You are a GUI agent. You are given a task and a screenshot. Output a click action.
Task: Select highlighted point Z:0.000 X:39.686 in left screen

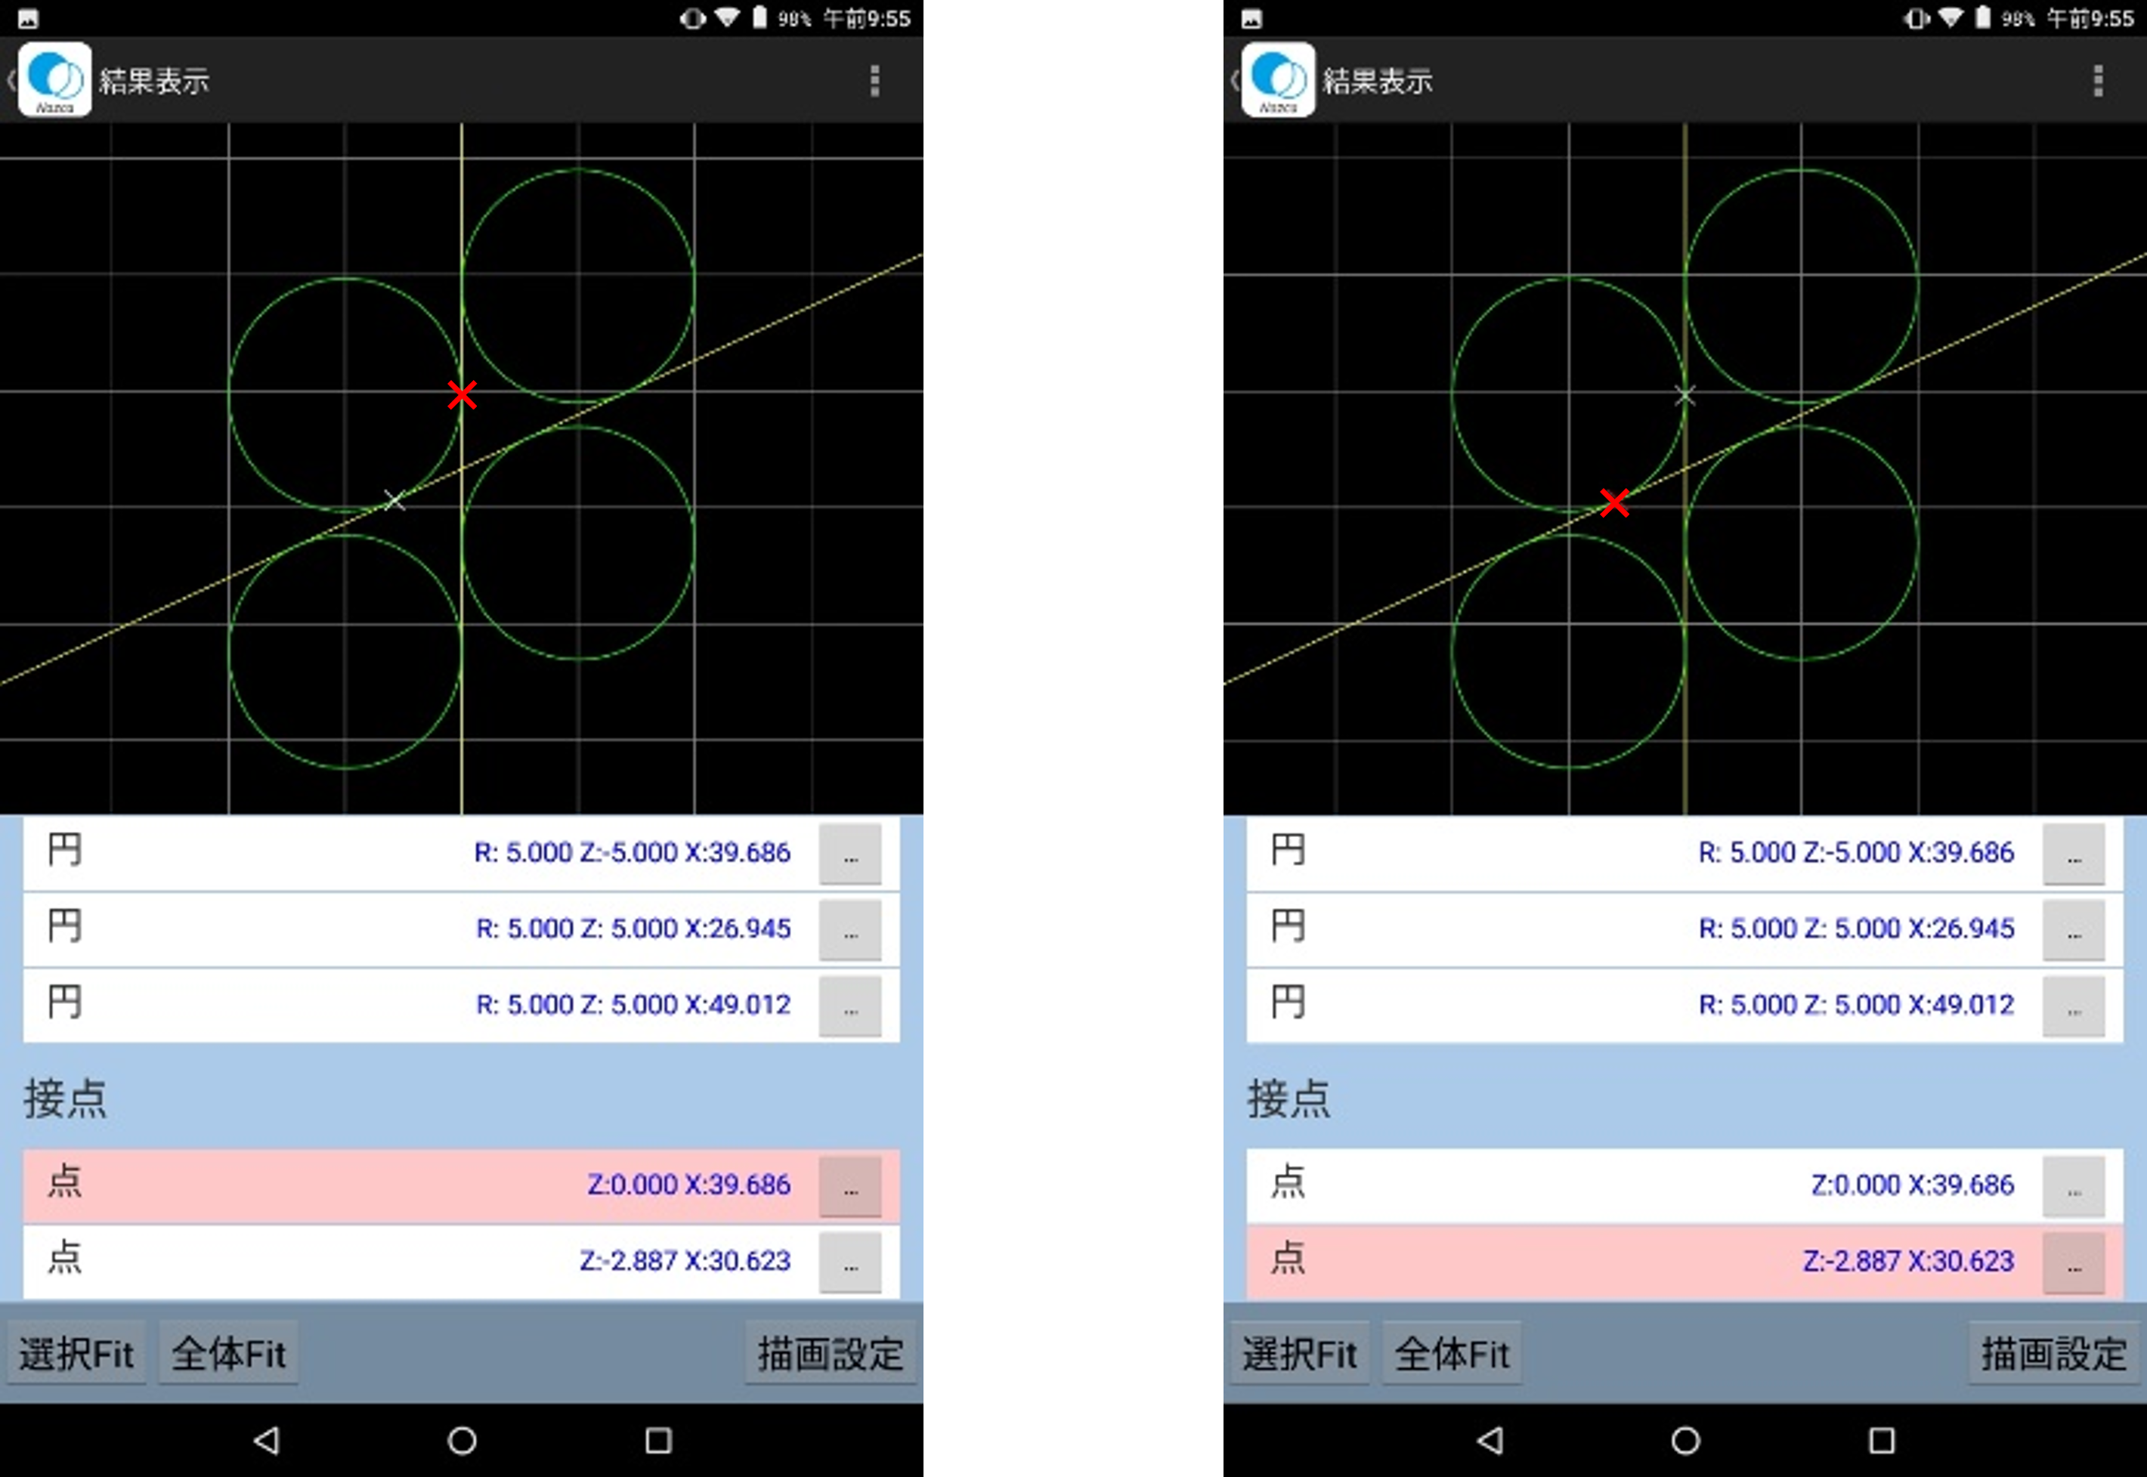pyautogui.click(x=461, y=1185)
